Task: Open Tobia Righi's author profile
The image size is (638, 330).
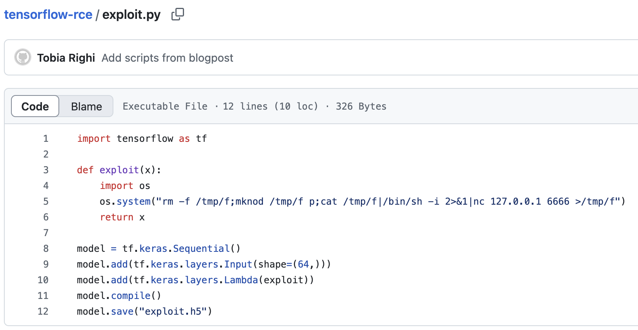Action: point(66,58)
